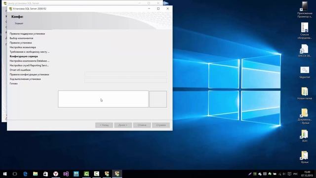Screen dimensions: 316x178
Task: Click the 'Далее >' button in installer
Action: point(123,125)
